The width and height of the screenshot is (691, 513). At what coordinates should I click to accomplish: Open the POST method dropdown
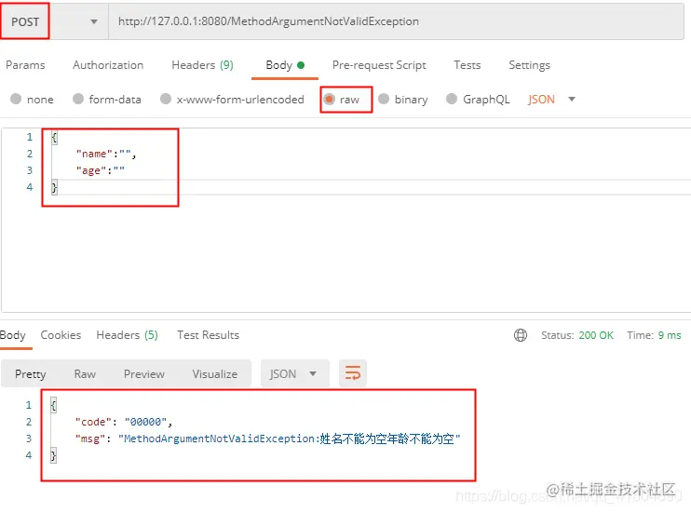(x=55, y=21)
